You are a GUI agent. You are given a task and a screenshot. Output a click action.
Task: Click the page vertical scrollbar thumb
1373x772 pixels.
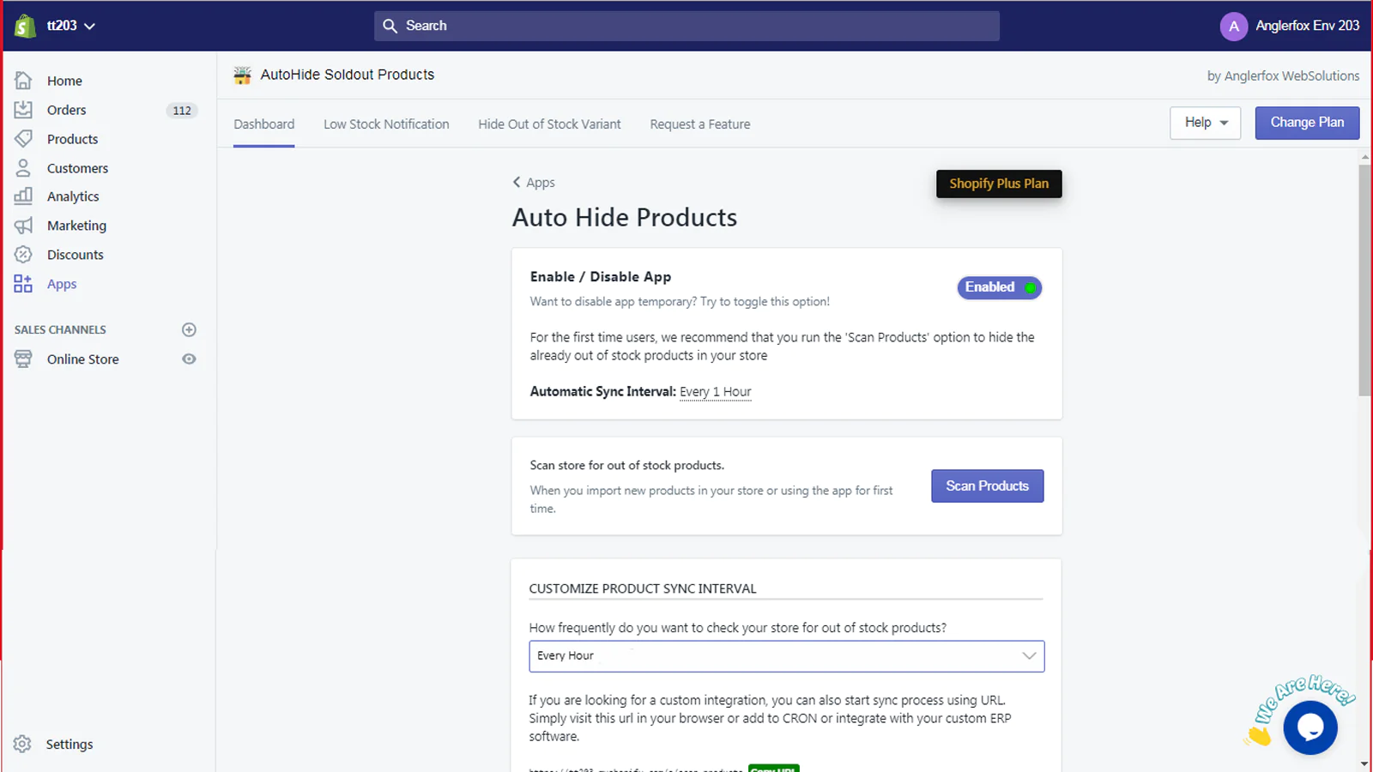(x=1364, y=280)
